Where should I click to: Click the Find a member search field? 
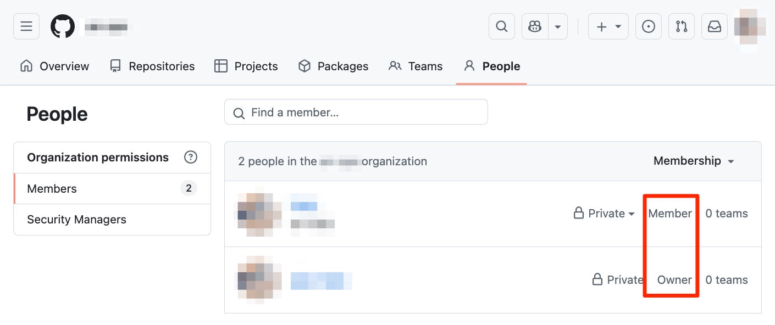[x=356, y=112]
